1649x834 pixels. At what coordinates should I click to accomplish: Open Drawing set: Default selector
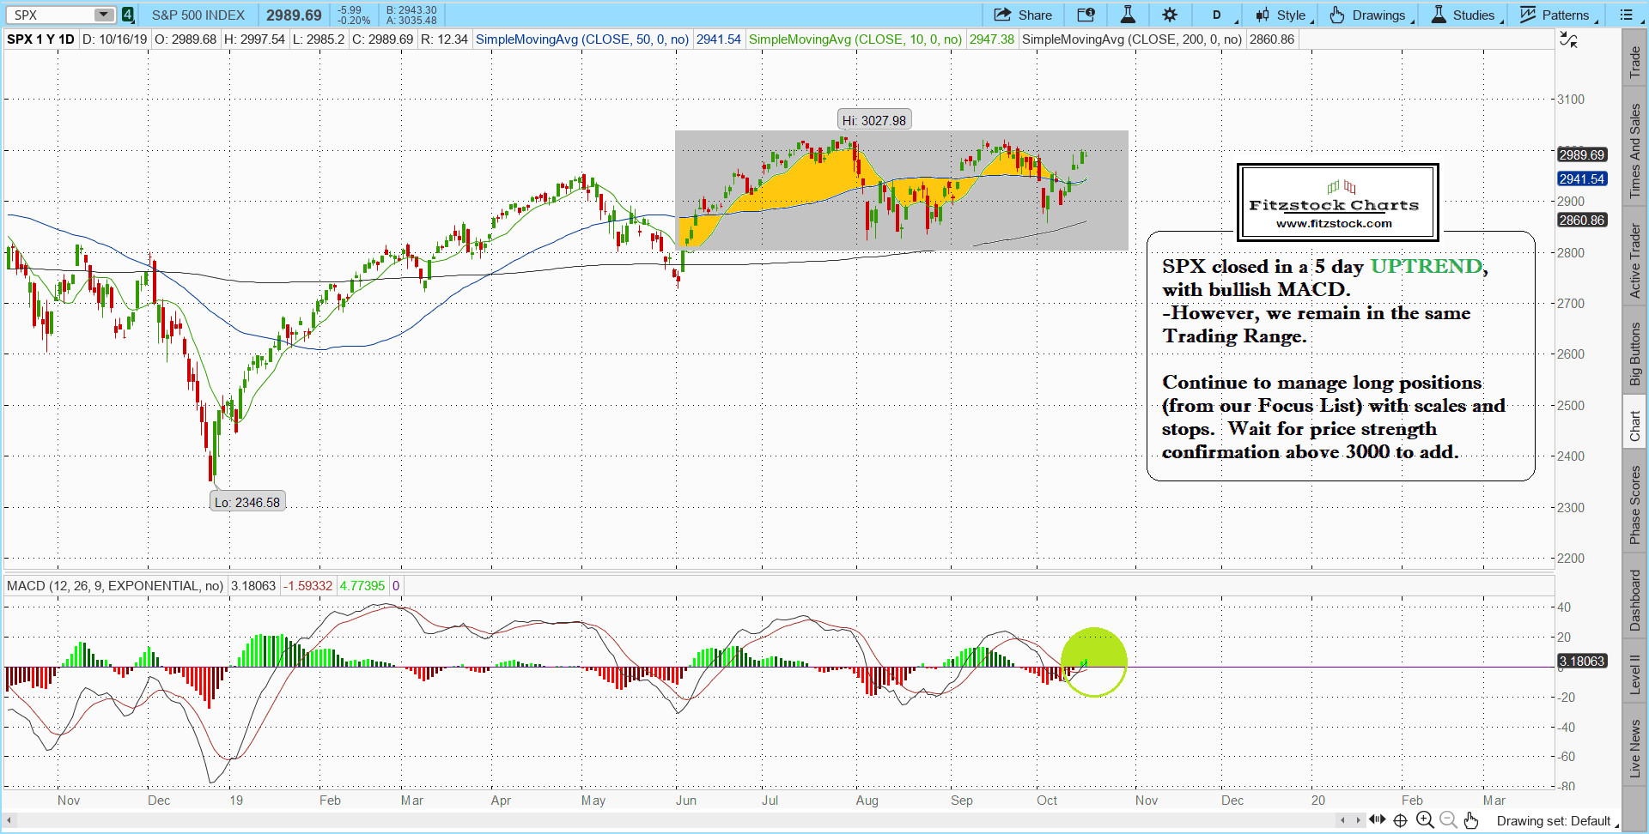[1555, 821]
